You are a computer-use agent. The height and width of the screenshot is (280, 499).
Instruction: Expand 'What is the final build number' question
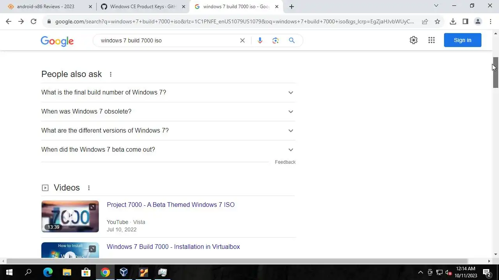(x=168, y=93)
